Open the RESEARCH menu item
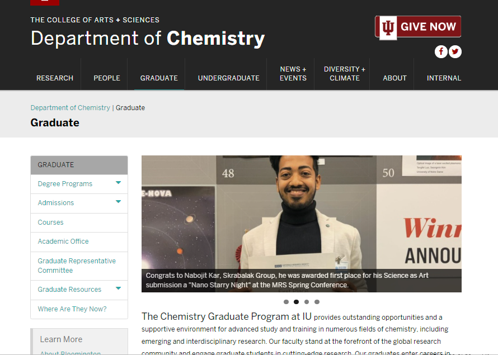This screenshot has height=355, width=498. point(55,78)
